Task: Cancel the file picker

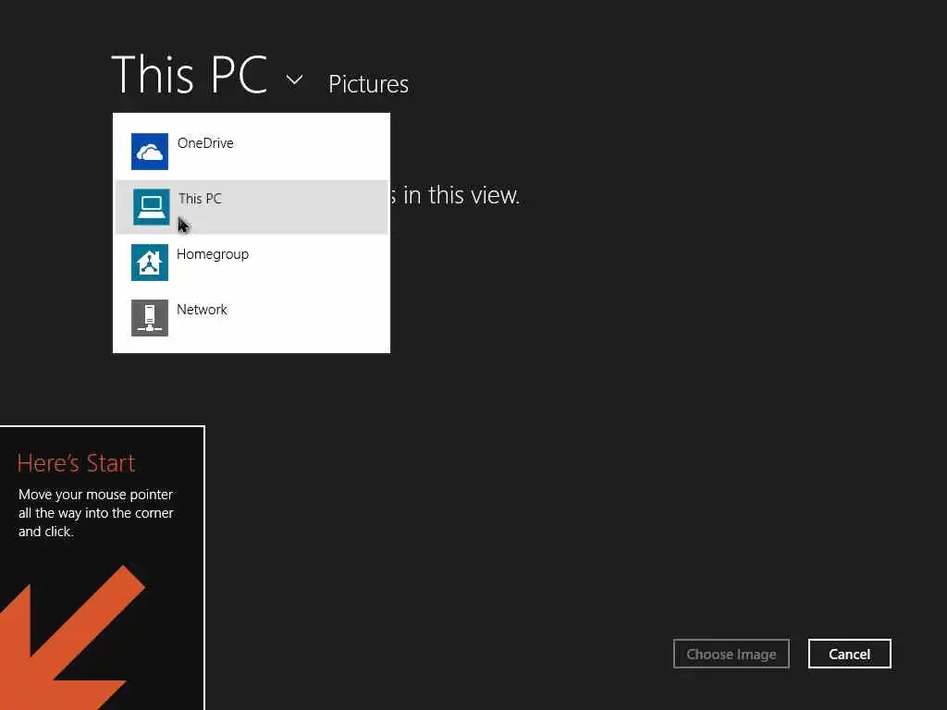Action: (x=850, y=654)
